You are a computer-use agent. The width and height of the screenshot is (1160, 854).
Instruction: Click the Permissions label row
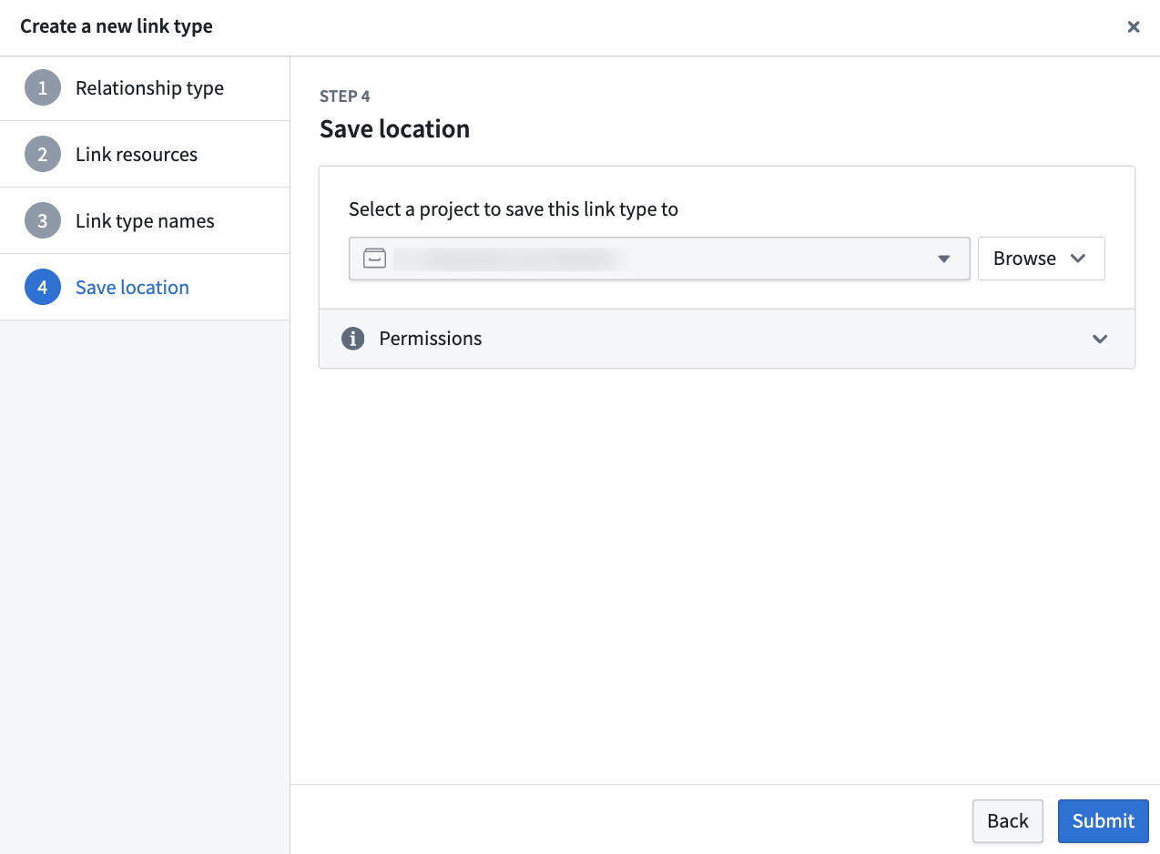(x=727, y=339)
